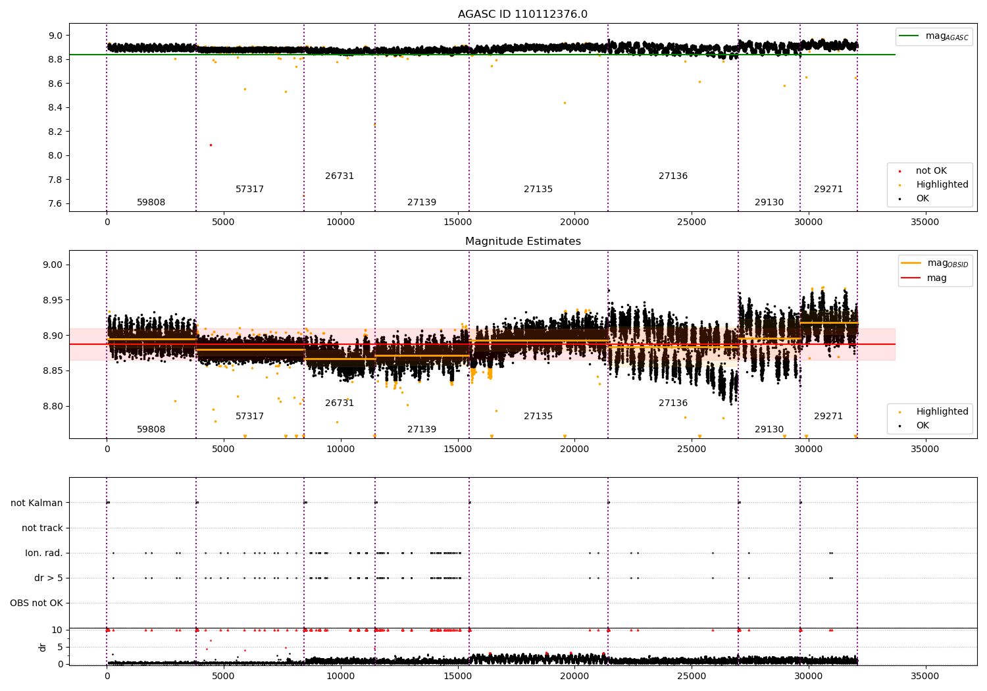Click obsid 27136 in Magnitude Estimates panel
This screenshot has width=987, height=691.
point(673,403)
